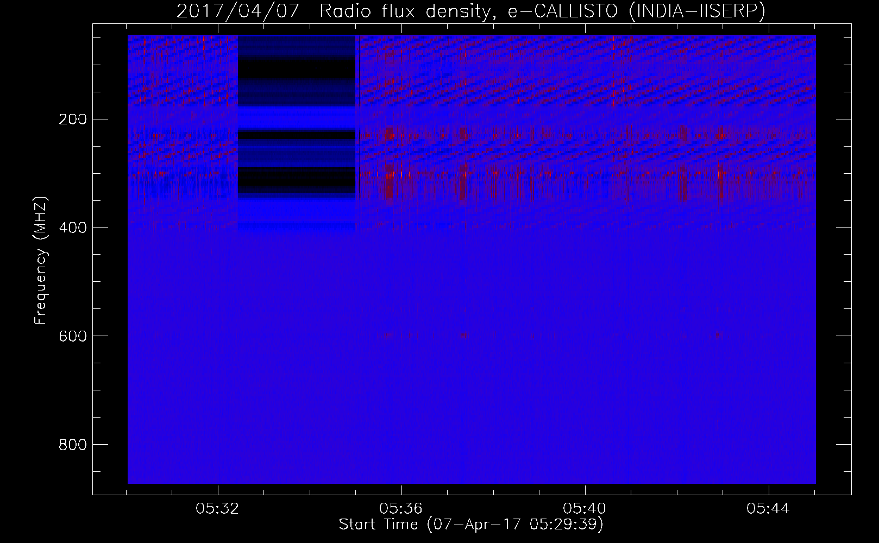
Task: Click the 05:44 time tick label
Action: [768, 509]
